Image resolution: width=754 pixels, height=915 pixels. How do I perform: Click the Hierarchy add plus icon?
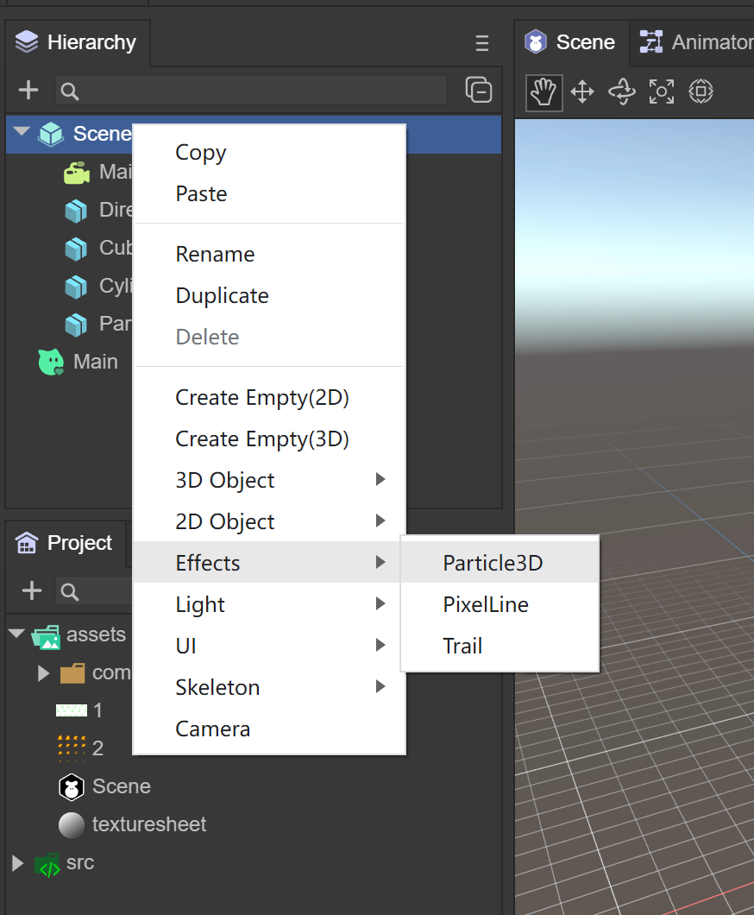tap(28, 90)
